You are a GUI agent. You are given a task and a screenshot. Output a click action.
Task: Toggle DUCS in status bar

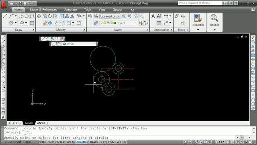coord(103,142)
